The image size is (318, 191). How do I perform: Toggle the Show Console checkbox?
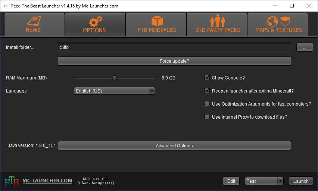pos(207,78)
